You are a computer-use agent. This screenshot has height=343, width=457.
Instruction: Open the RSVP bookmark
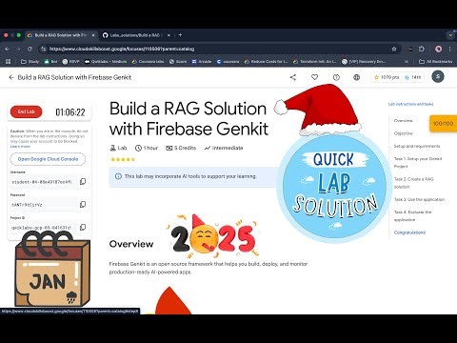[x=70, y=61]
